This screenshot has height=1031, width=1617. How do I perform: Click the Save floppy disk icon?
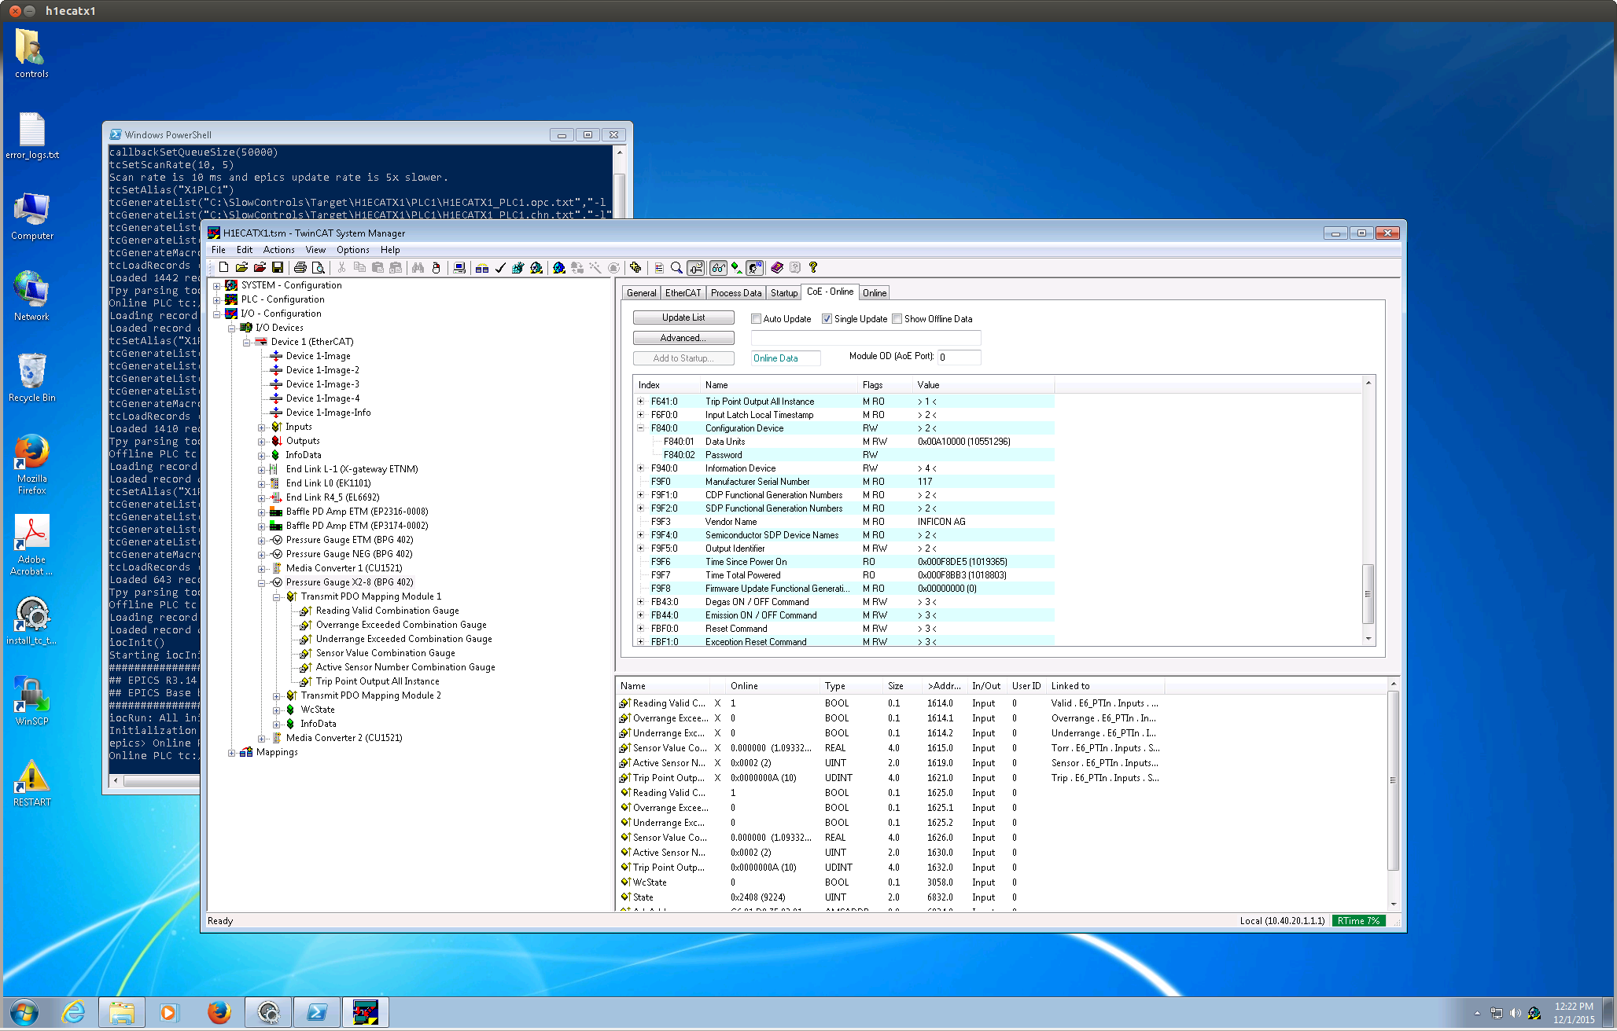pos(278,268)
